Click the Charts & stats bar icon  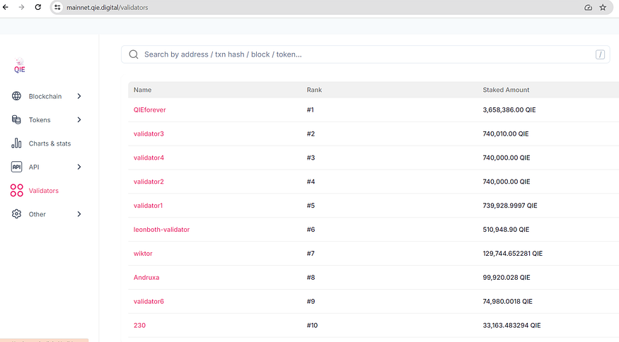click(x=16, y=143)
